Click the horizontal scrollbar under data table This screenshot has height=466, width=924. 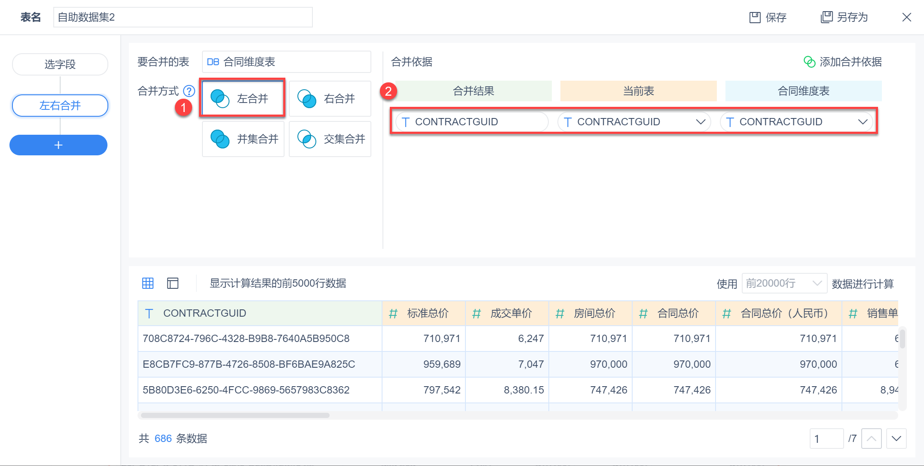[235, 415]
